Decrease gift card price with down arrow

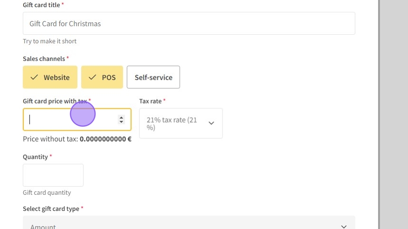pos(121,122)
